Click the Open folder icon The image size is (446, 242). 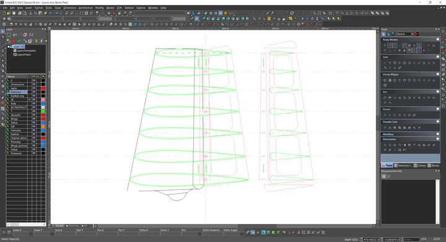pyautogui.click(x=9, y=13)
